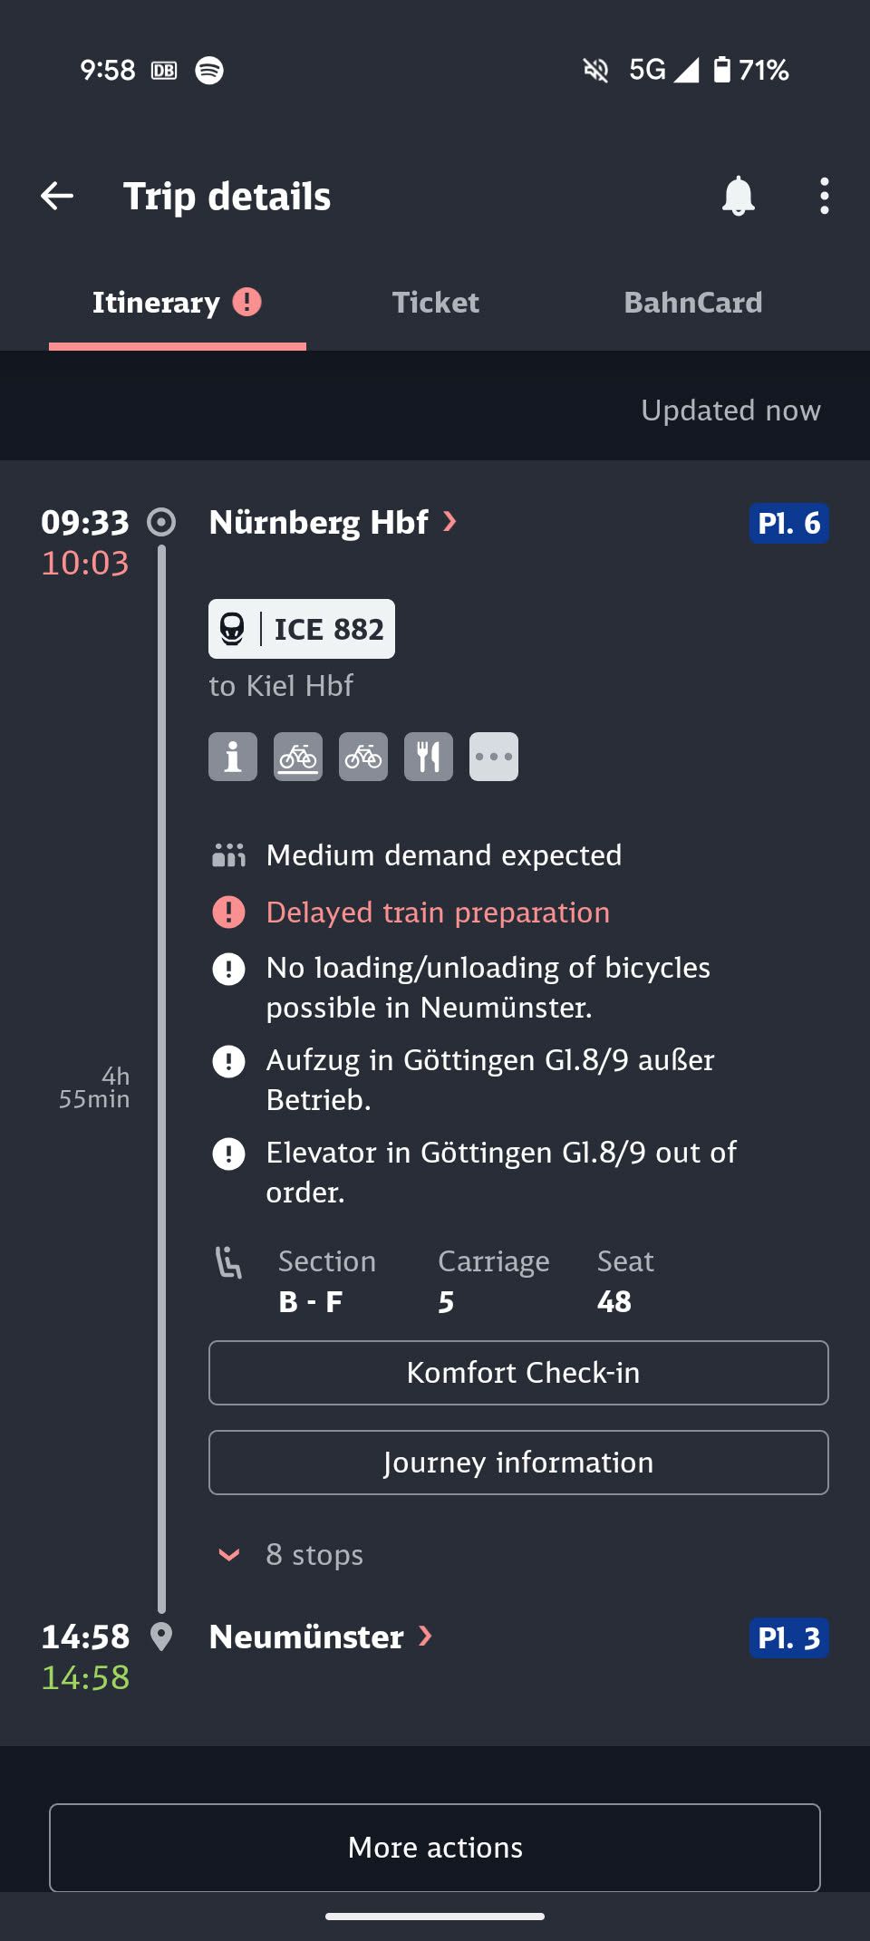
Task: Tap the back arrow icon
Action: pyautogui.click(x=57, y=196)
